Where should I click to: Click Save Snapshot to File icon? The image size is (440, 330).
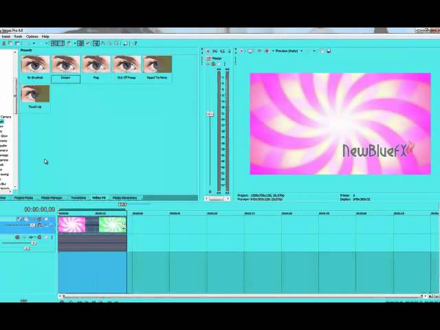pyautogui.click(x=329, y=51)
